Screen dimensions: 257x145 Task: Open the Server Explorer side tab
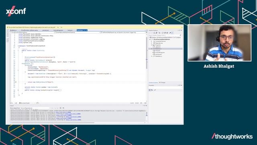pos(8,33)
